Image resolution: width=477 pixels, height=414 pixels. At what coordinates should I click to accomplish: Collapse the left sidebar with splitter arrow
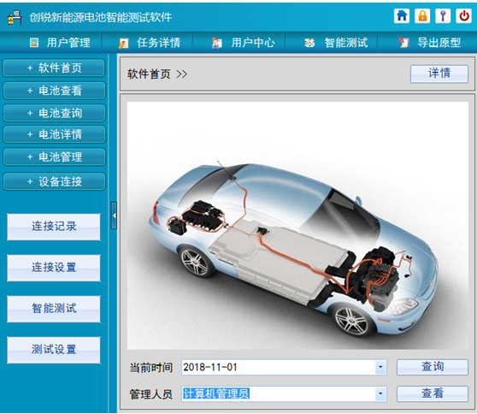pos(114,216)
